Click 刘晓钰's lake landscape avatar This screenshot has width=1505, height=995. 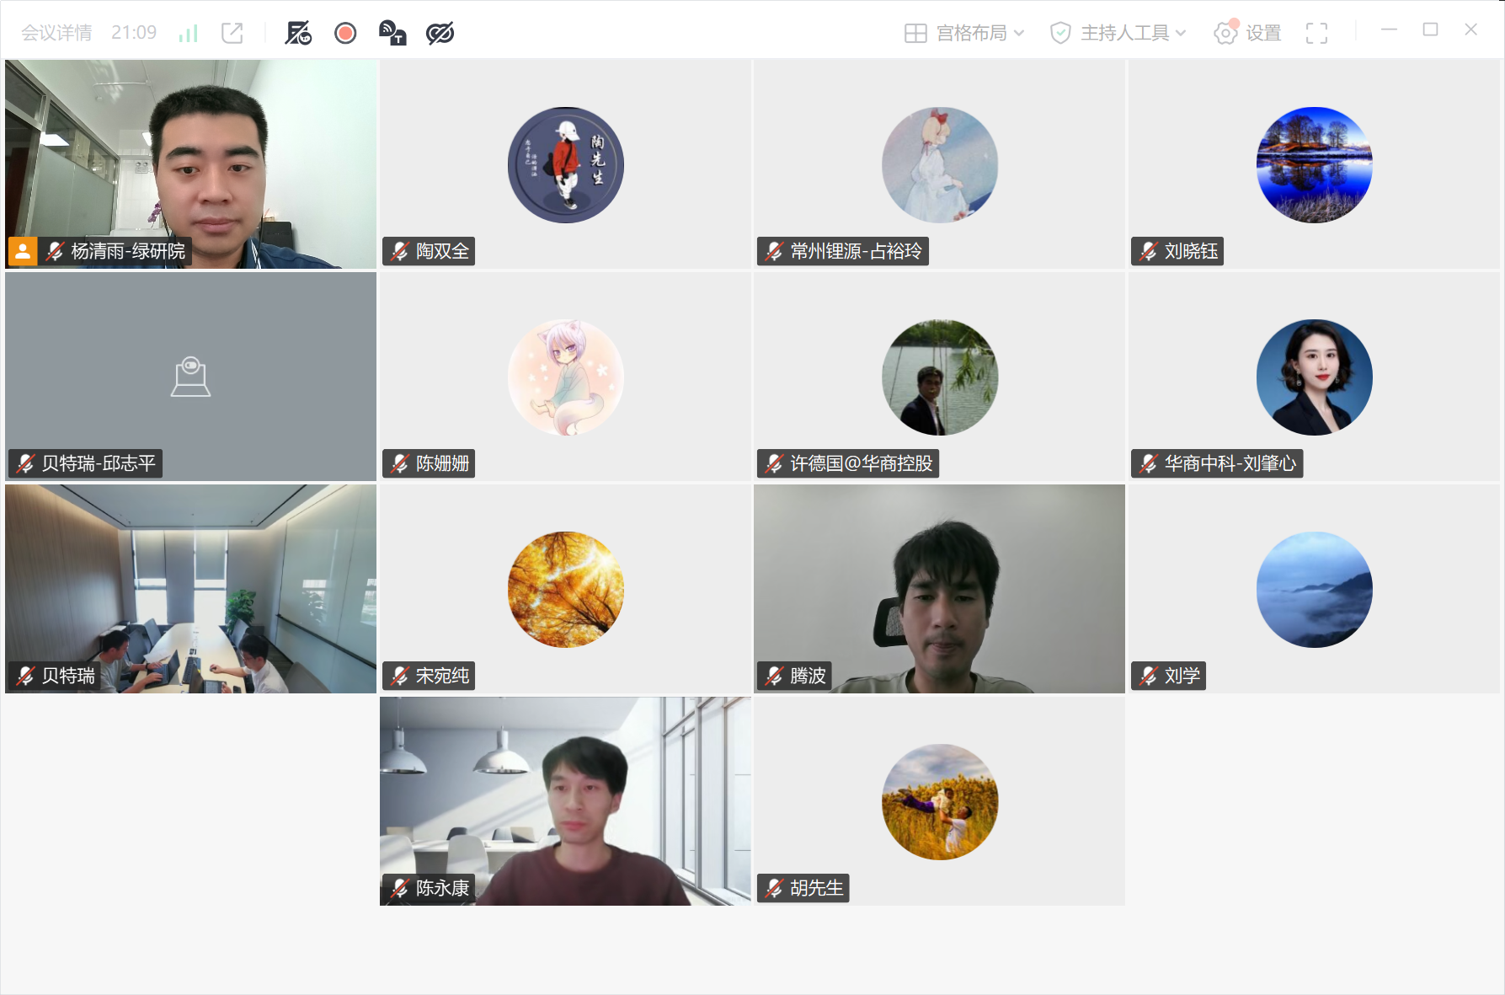coord(1315,165)
